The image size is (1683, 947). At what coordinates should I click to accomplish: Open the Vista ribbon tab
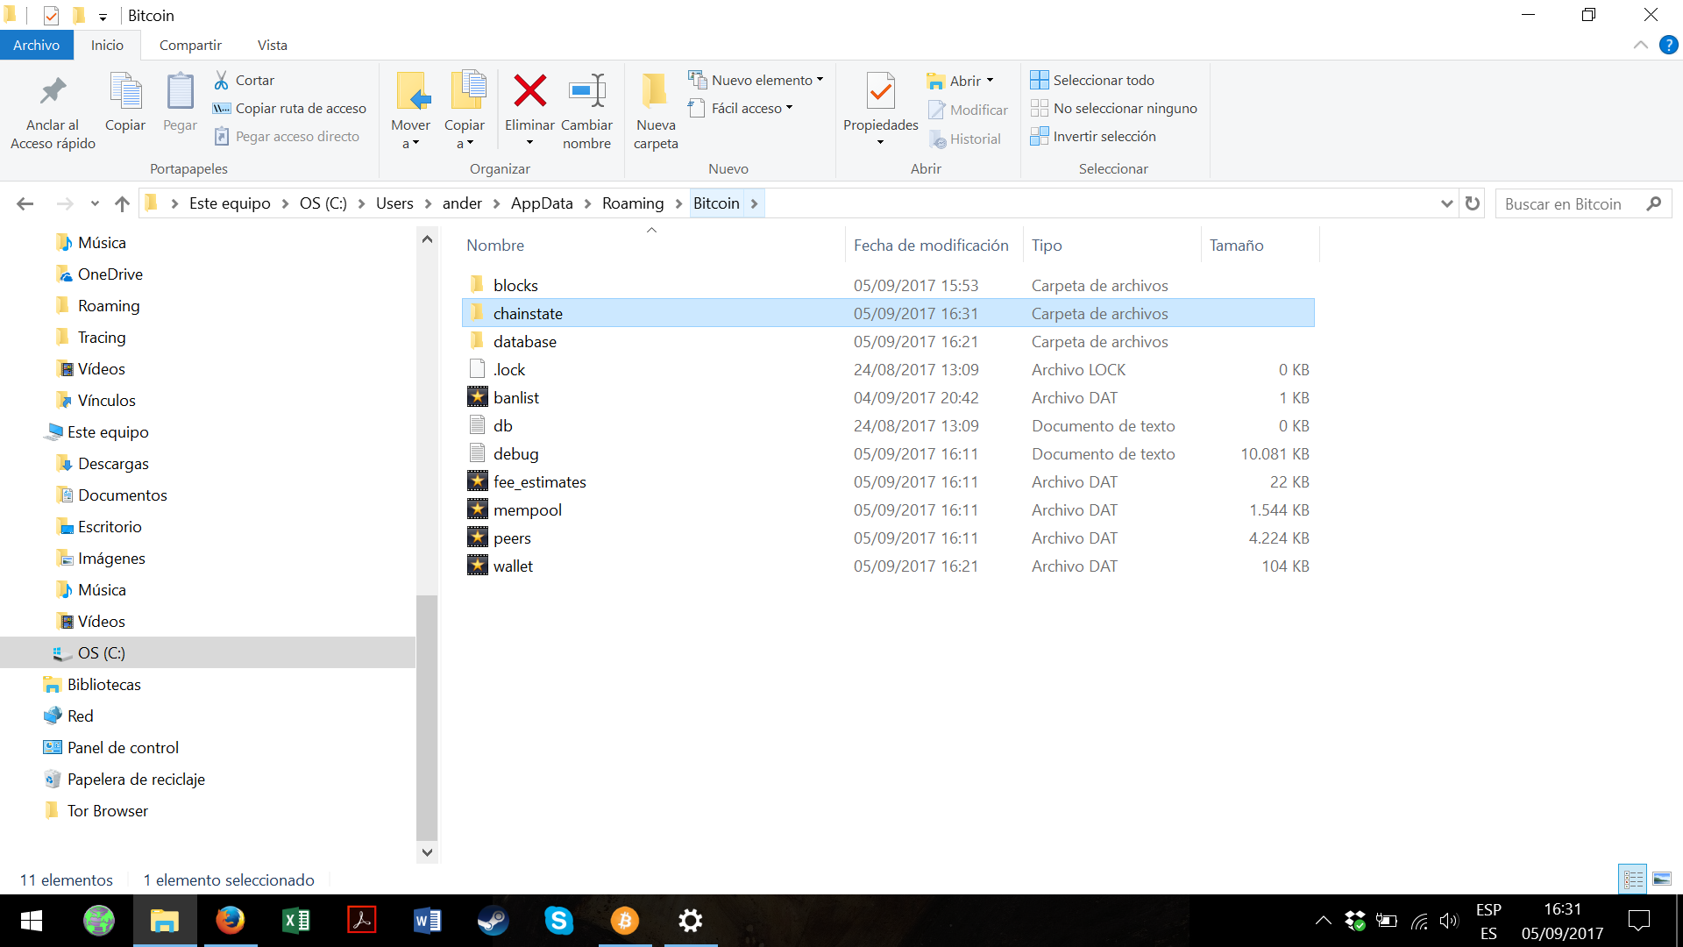(272, 45)
